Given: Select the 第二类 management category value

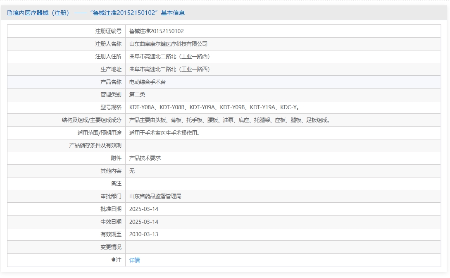Looking at the screenshot, I should click(137, 94).
